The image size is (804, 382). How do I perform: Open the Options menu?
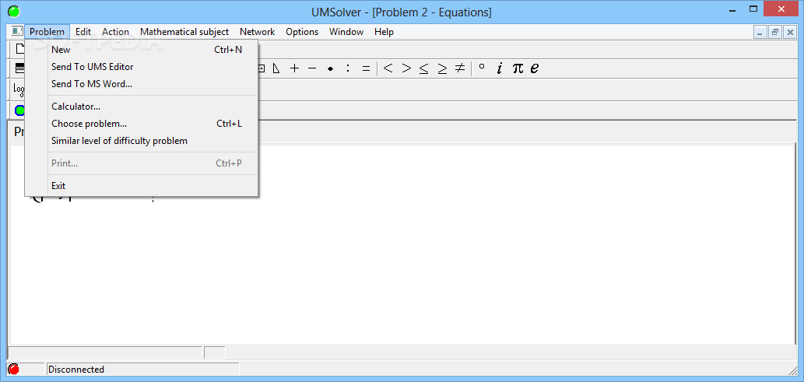click(x=302, y=32)
